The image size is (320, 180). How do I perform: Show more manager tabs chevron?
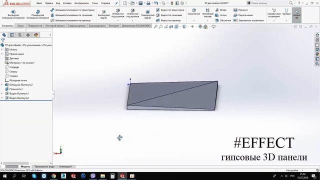[50, 35]
